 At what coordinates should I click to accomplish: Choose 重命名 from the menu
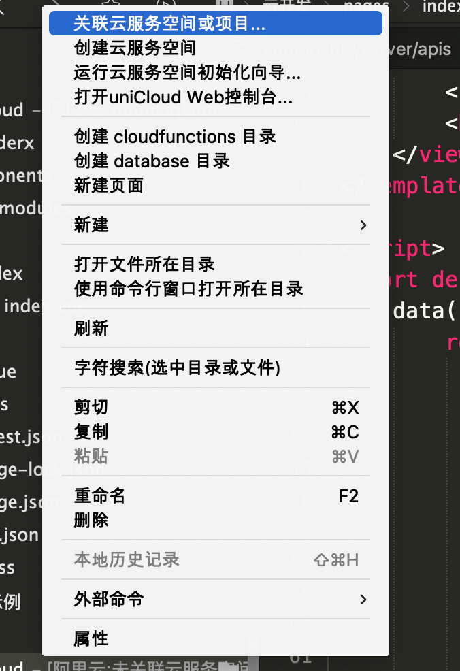tap(216, 496)
